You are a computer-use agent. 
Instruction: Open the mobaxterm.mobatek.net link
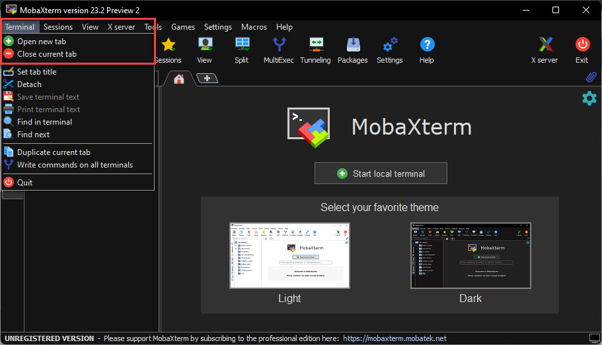[395, 338]
